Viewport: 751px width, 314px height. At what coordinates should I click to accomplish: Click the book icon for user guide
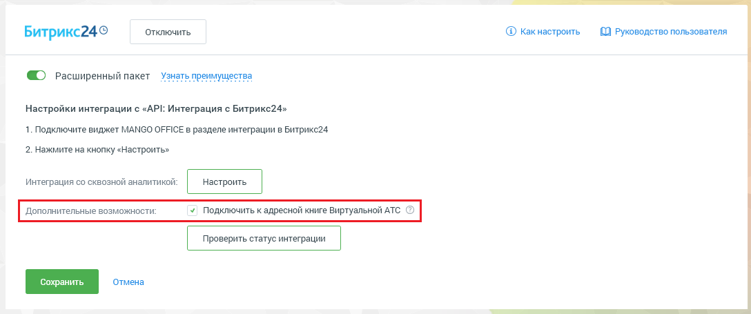[605, 32]
